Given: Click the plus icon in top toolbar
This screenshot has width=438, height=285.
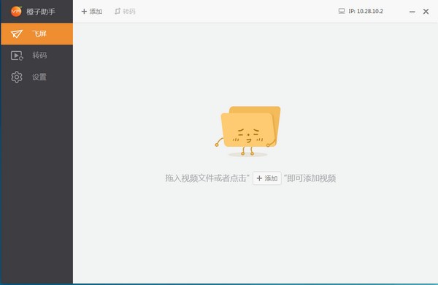Looking at the screenshot, I should click(x=84, y=12).
